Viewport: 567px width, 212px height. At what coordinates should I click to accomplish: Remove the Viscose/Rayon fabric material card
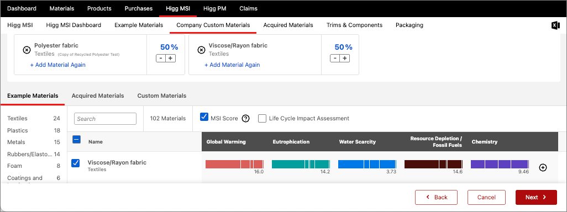pos(201,50)
